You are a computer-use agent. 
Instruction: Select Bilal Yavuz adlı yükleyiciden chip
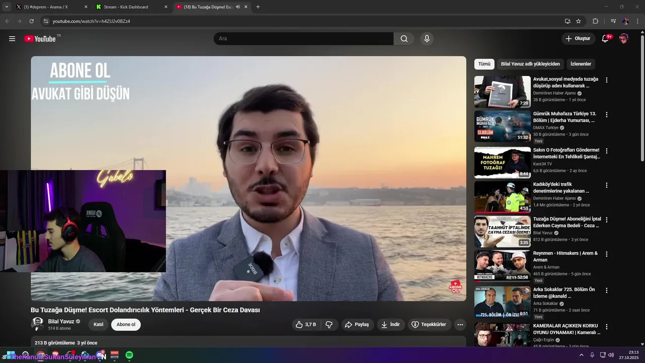pos(530,64)
